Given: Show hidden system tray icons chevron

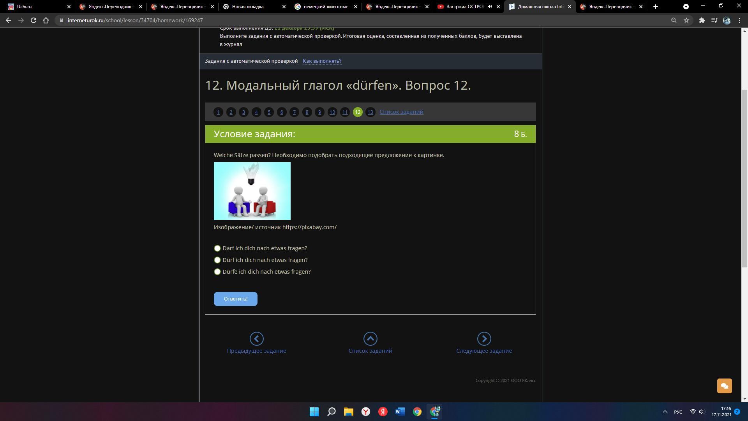Looking at the screenshot, I should (x=665, y=412).
